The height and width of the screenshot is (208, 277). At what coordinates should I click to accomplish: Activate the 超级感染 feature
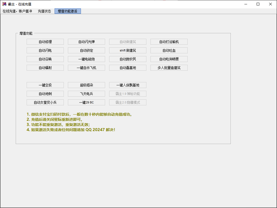coord(86,85)
